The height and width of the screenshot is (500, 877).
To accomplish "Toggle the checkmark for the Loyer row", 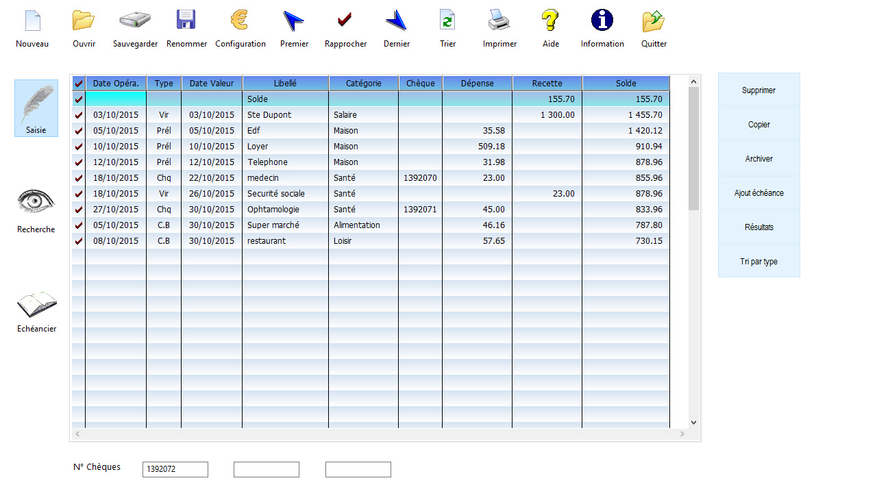I will coord(79,147).
